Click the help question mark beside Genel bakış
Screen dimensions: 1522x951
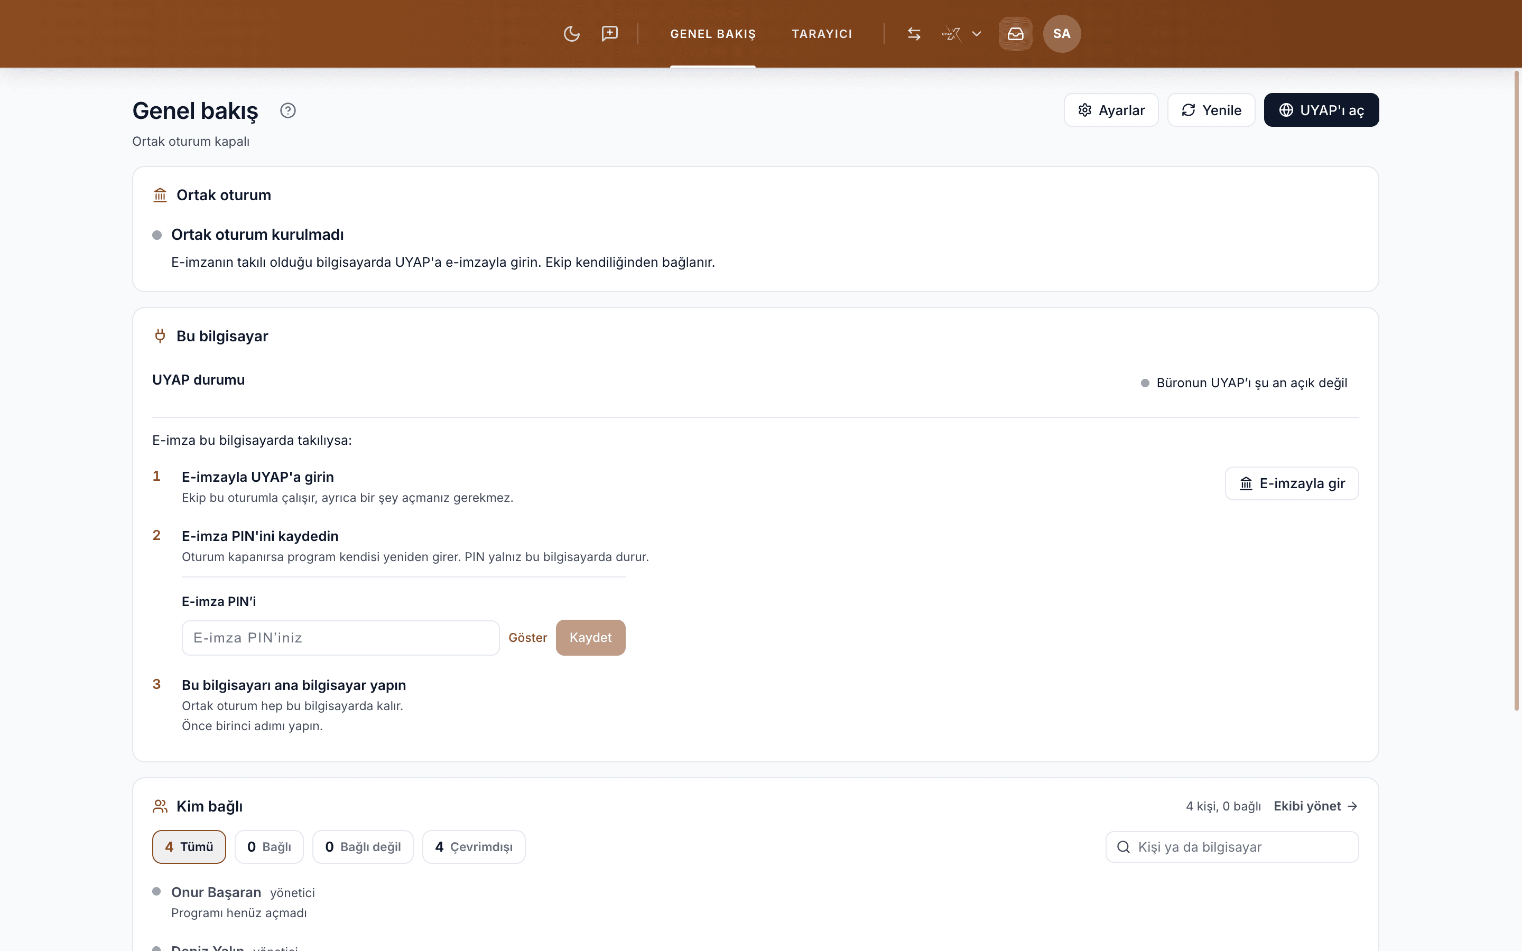(287, 111)
